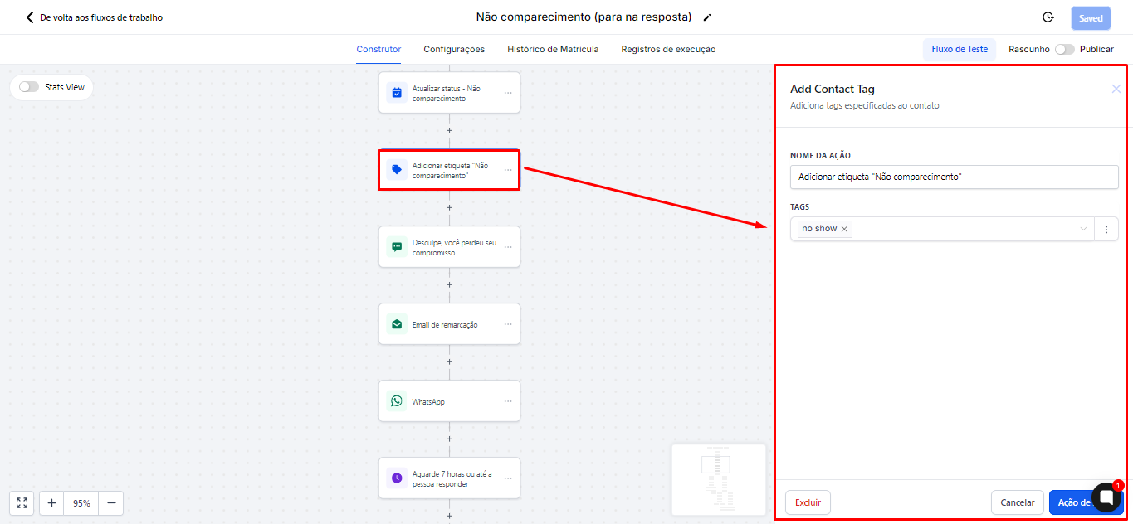Open the options menu on the 'Email de remarcação' step
This screenshot has width=1133, height=524.
[508, 324]
